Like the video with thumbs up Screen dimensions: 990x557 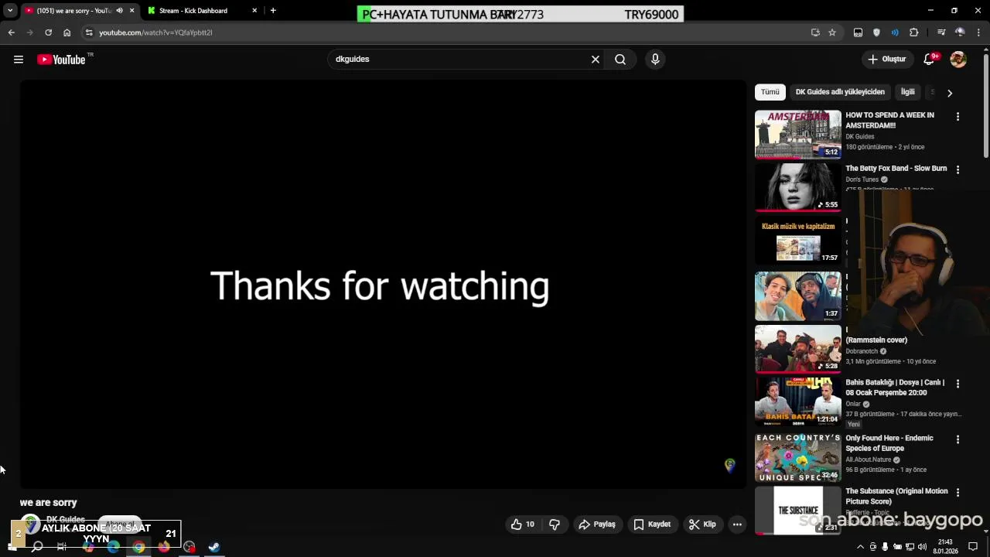point(523,525)
